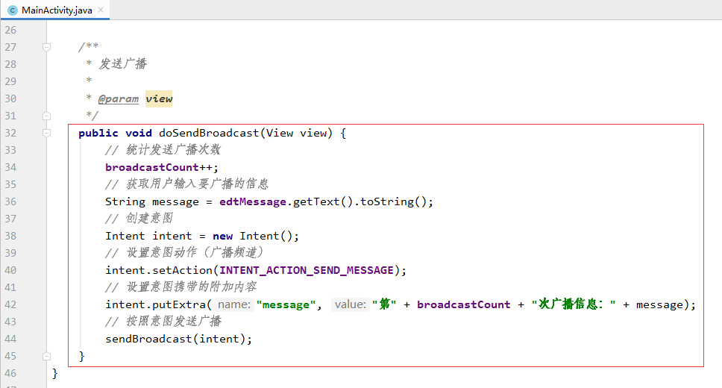
Task: Click the 'name:' parameter hint on line 42
Action: point(234,304)
